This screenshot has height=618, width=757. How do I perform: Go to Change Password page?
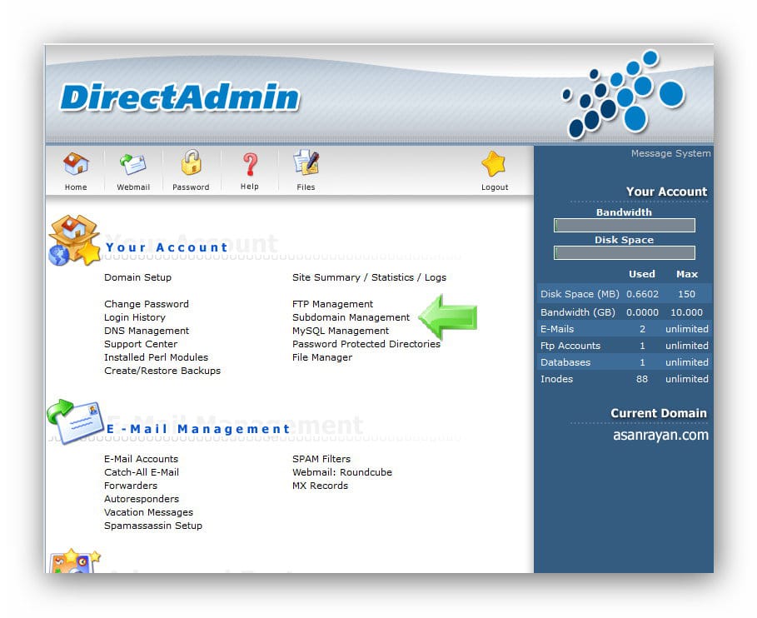pos(147,304)
